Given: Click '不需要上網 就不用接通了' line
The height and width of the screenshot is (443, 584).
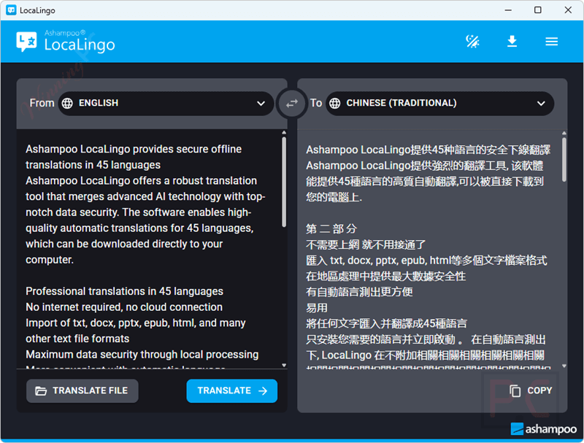Looking at the screenshot, I should point(366,244).
